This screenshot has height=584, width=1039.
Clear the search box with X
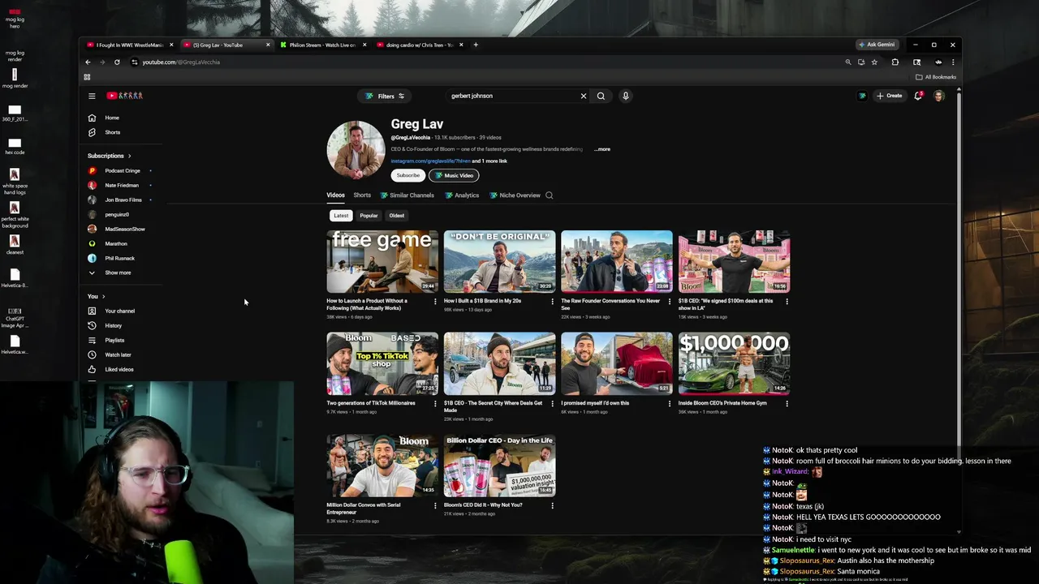click(583, 96)
